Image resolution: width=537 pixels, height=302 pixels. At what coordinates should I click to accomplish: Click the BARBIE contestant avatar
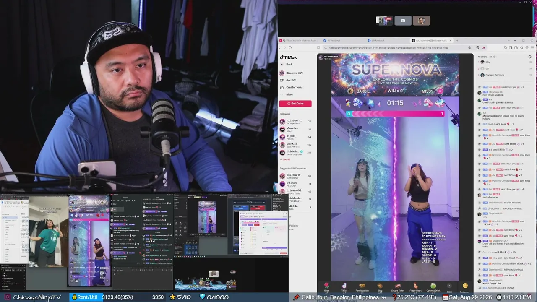350,91
